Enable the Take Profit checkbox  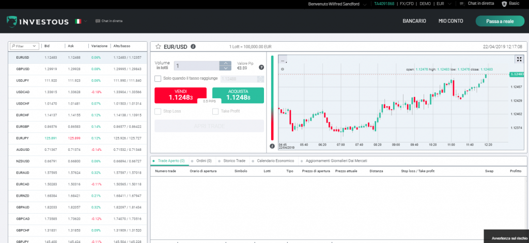coord(215,111)
